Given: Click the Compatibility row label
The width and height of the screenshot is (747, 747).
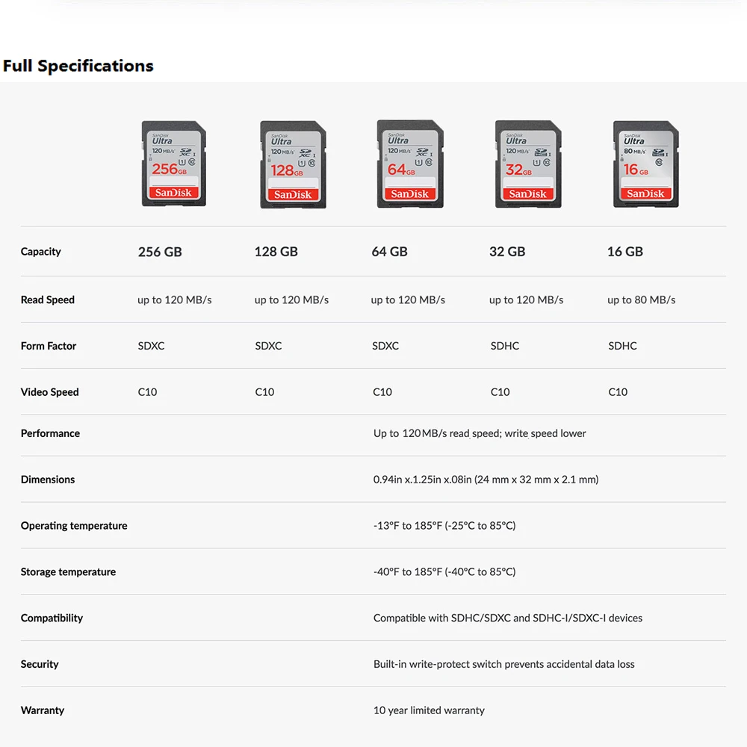Looking at the screenshot, I should (52, 619).
